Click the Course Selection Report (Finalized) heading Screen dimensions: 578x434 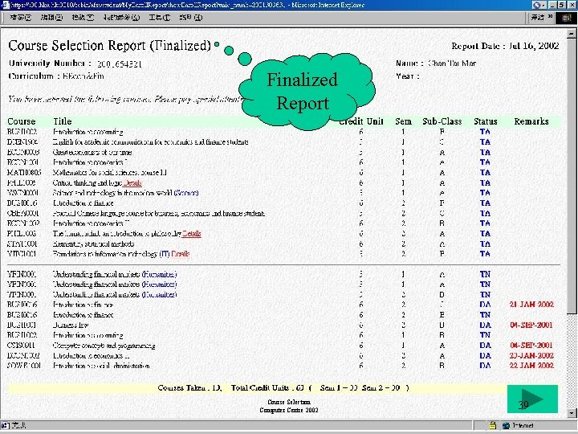click(109, 45)
